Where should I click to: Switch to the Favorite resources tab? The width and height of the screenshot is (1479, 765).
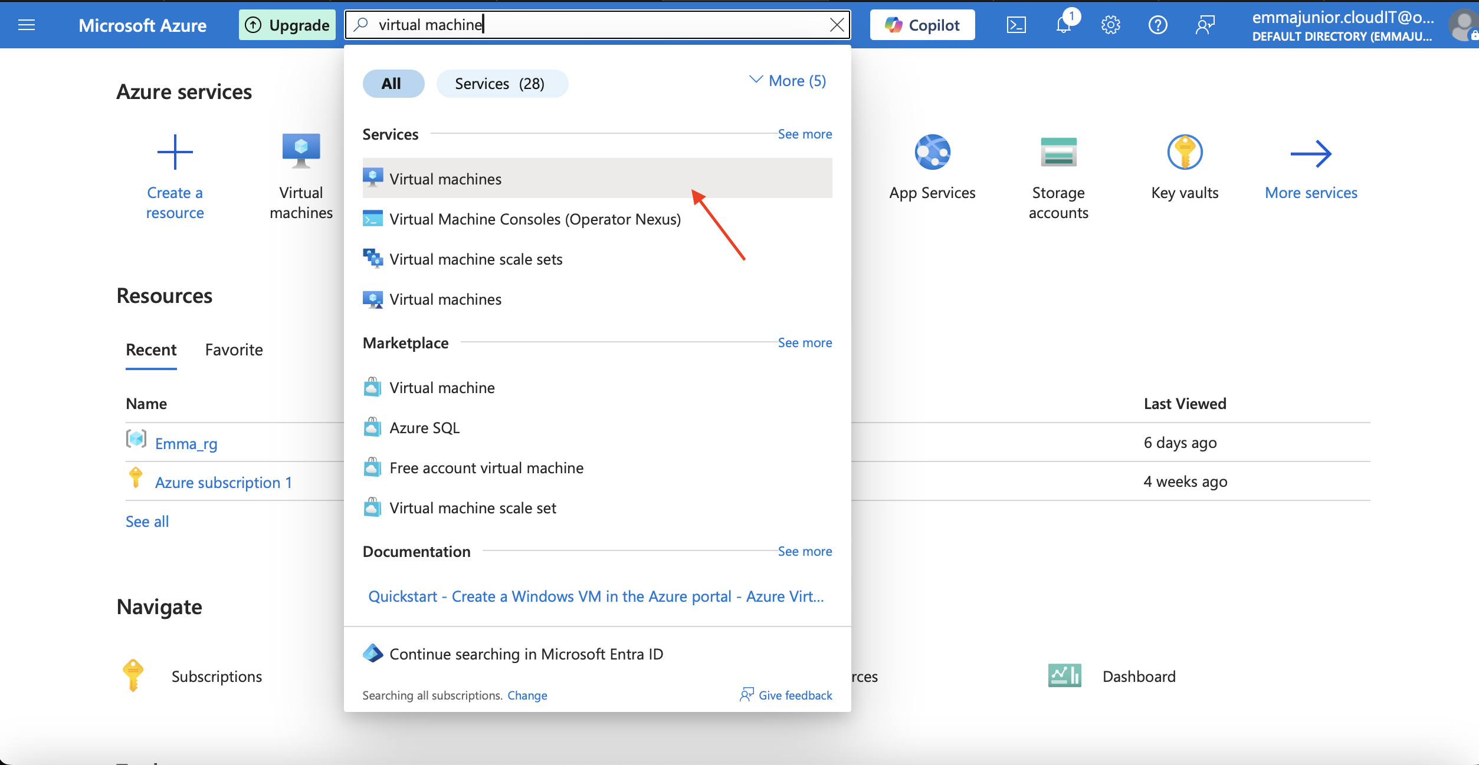tap(234, 349)
